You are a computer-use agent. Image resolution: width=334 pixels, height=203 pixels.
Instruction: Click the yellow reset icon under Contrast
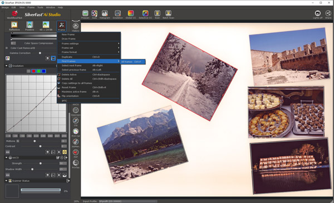65,152
